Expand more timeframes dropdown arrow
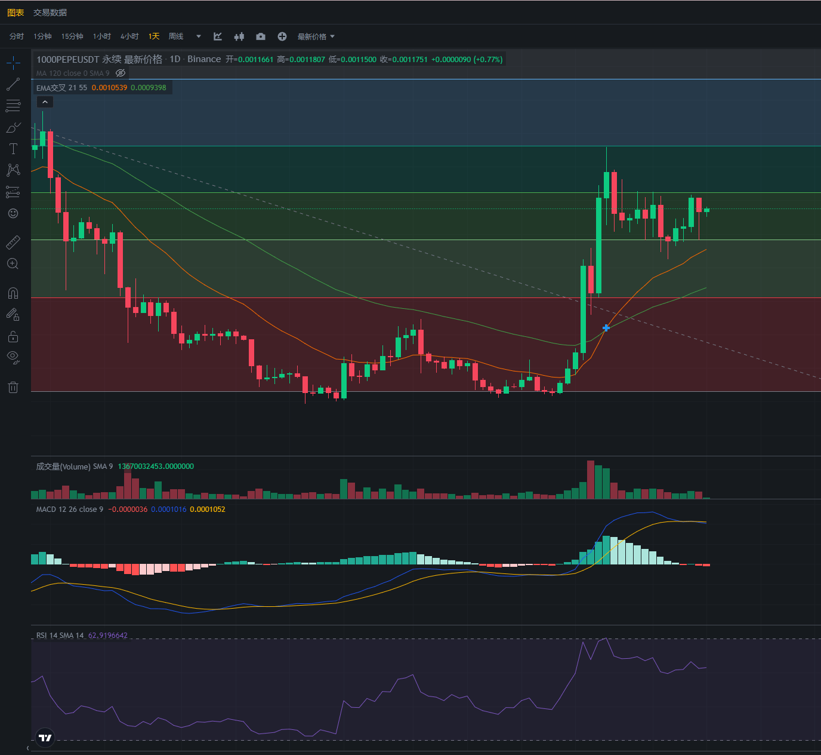The height and width of the screenshot is (755, 821). pos(199,36)
